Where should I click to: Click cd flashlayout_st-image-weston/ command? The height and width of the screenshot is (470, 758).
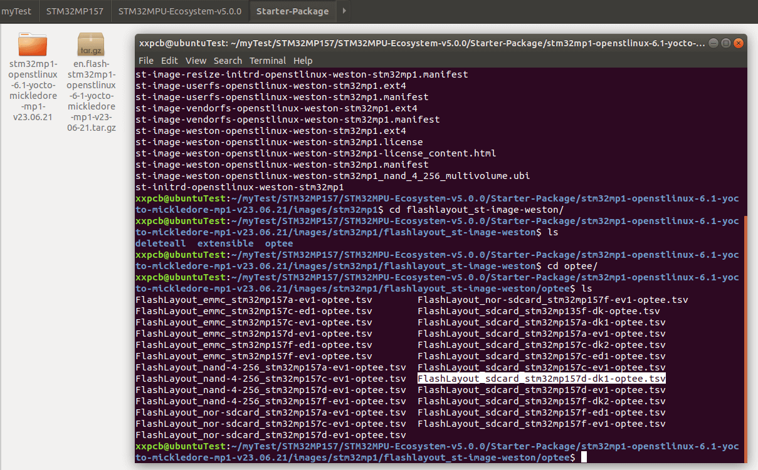[476, 210]
